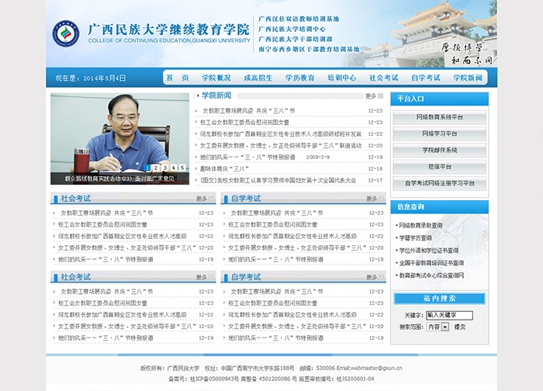Click the 12-18 date in 学院新闻 list
Image resolution: width=543 pixels, height=391 pixels.
coord(375,168)
